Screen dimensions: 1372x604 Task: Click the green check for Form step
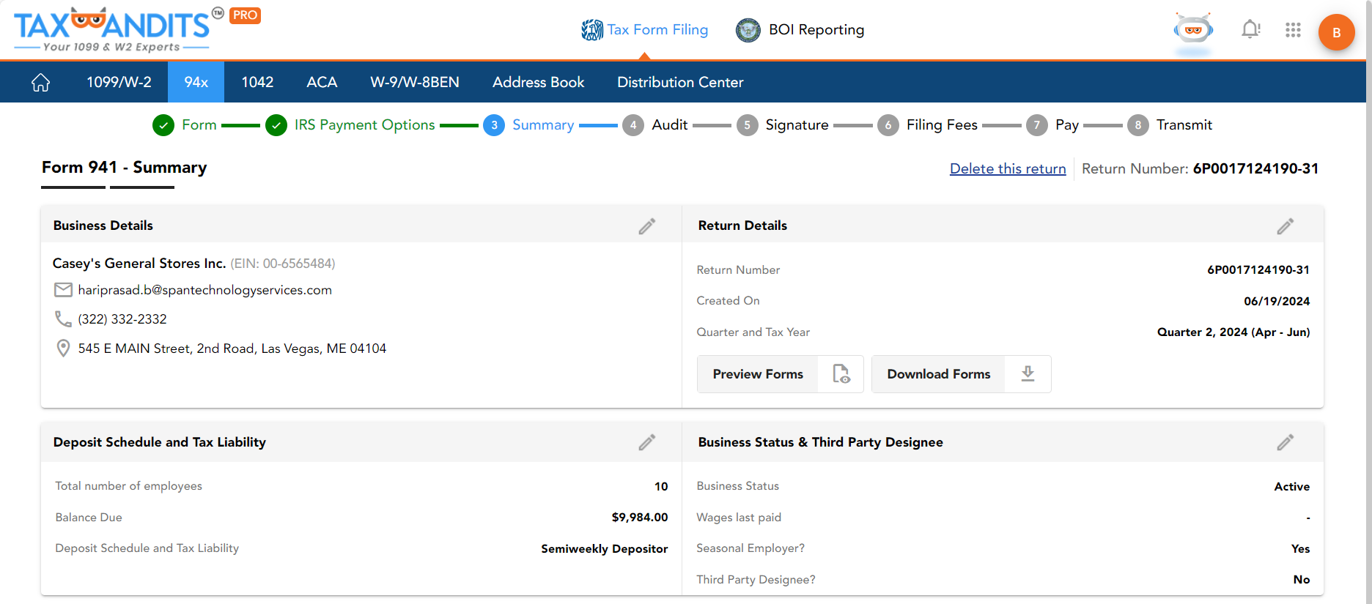pos(163,125)
